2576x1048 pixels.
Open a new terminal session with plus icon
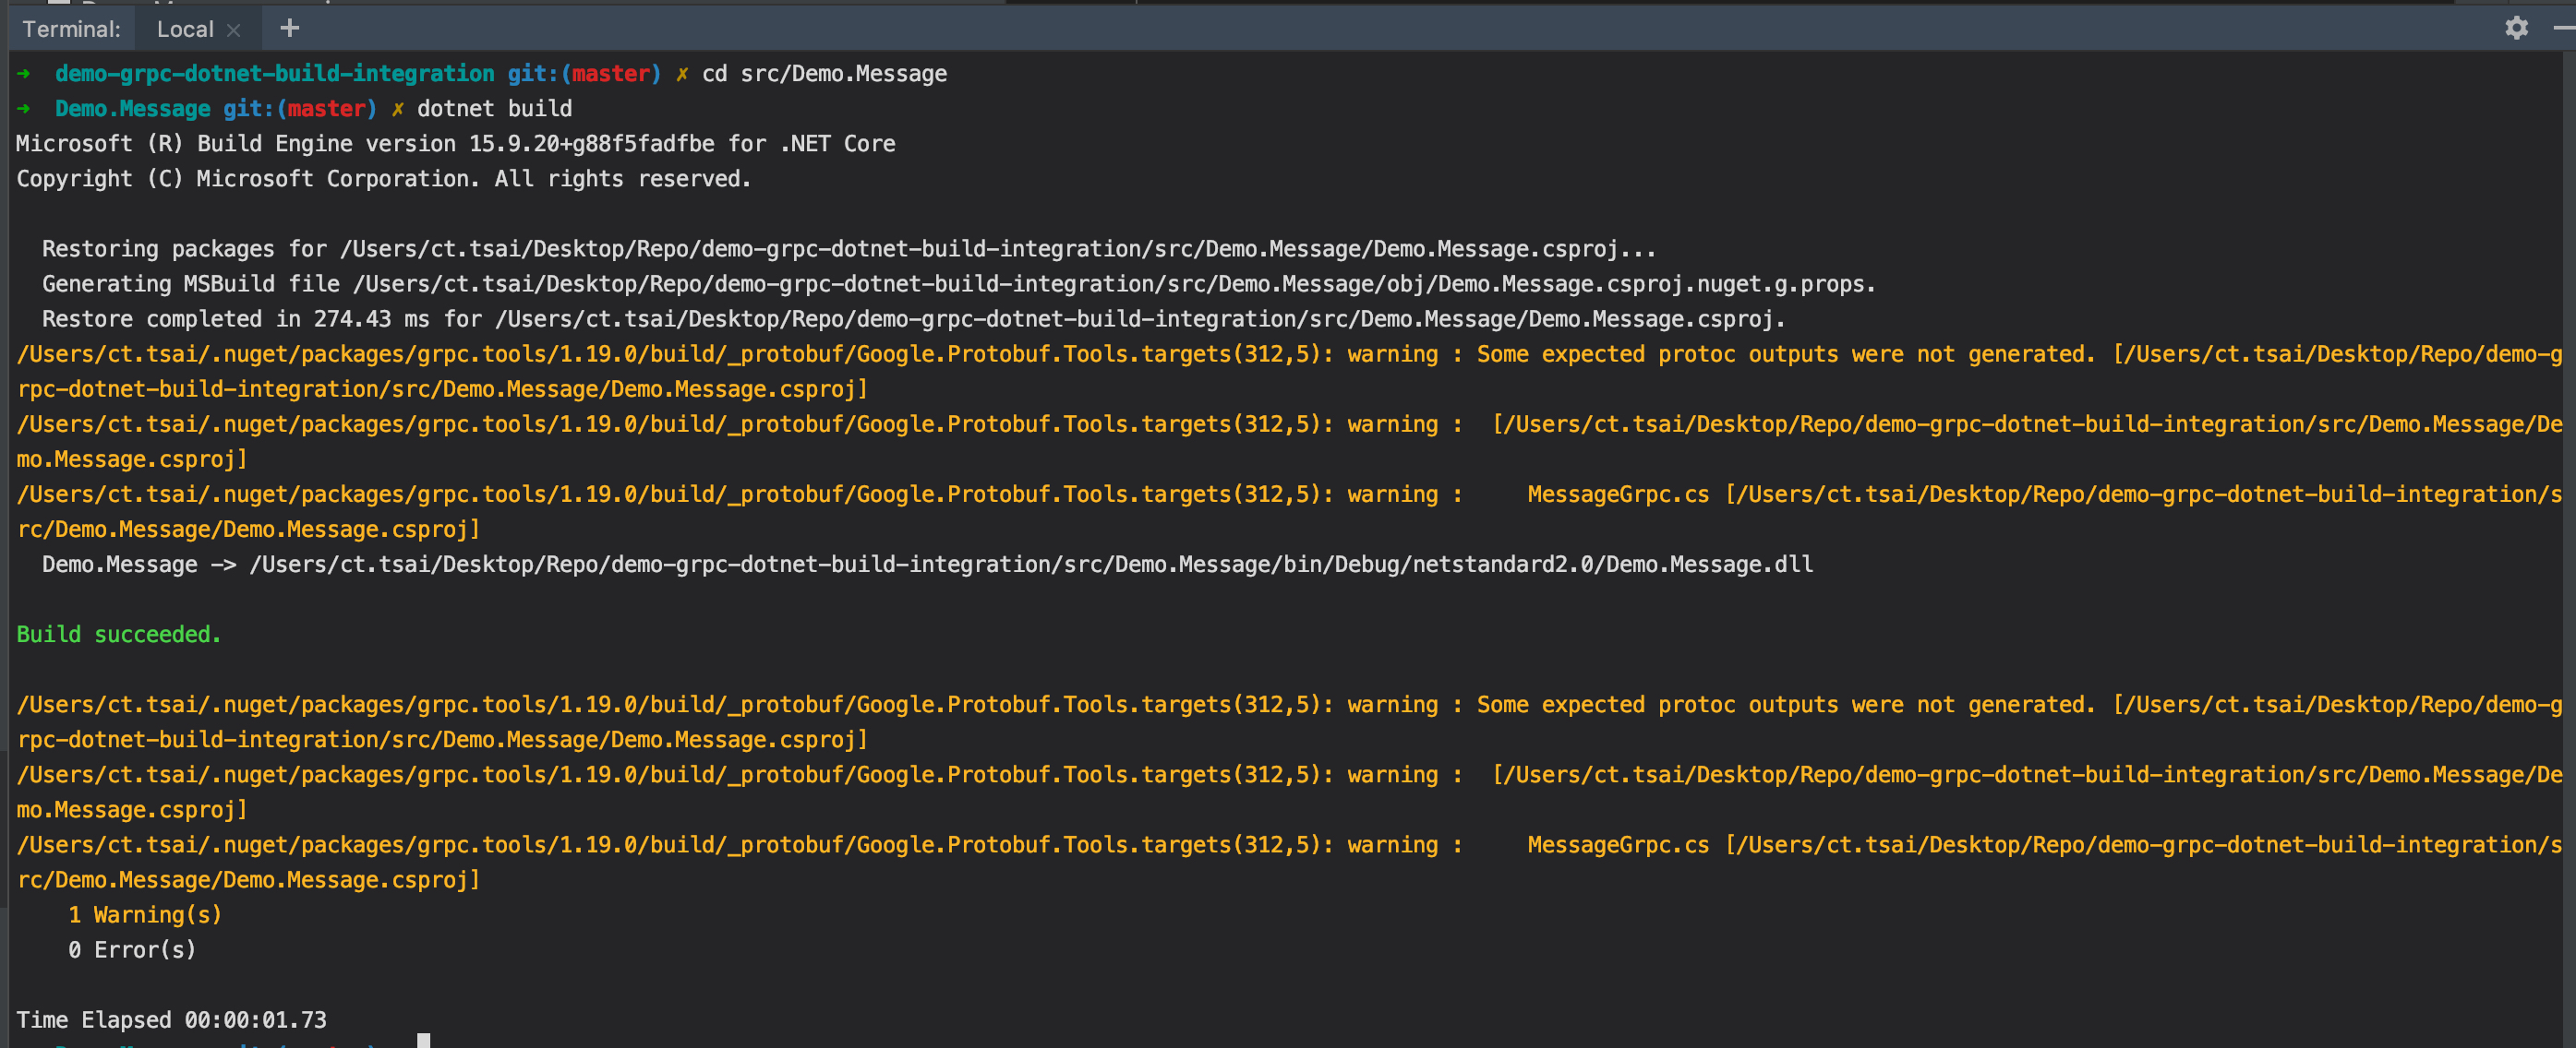[289, 28]
